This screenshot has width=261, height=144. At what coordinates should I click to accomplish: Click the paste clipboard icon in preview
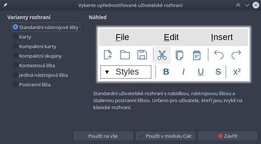click(x=197, y=55)
